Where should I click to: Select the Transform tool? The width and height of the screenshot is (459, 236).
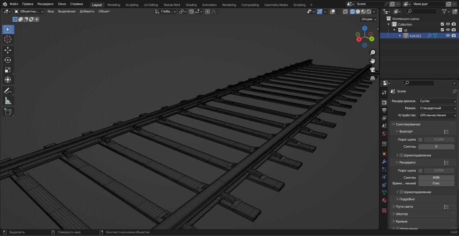[x=8, y=80]
